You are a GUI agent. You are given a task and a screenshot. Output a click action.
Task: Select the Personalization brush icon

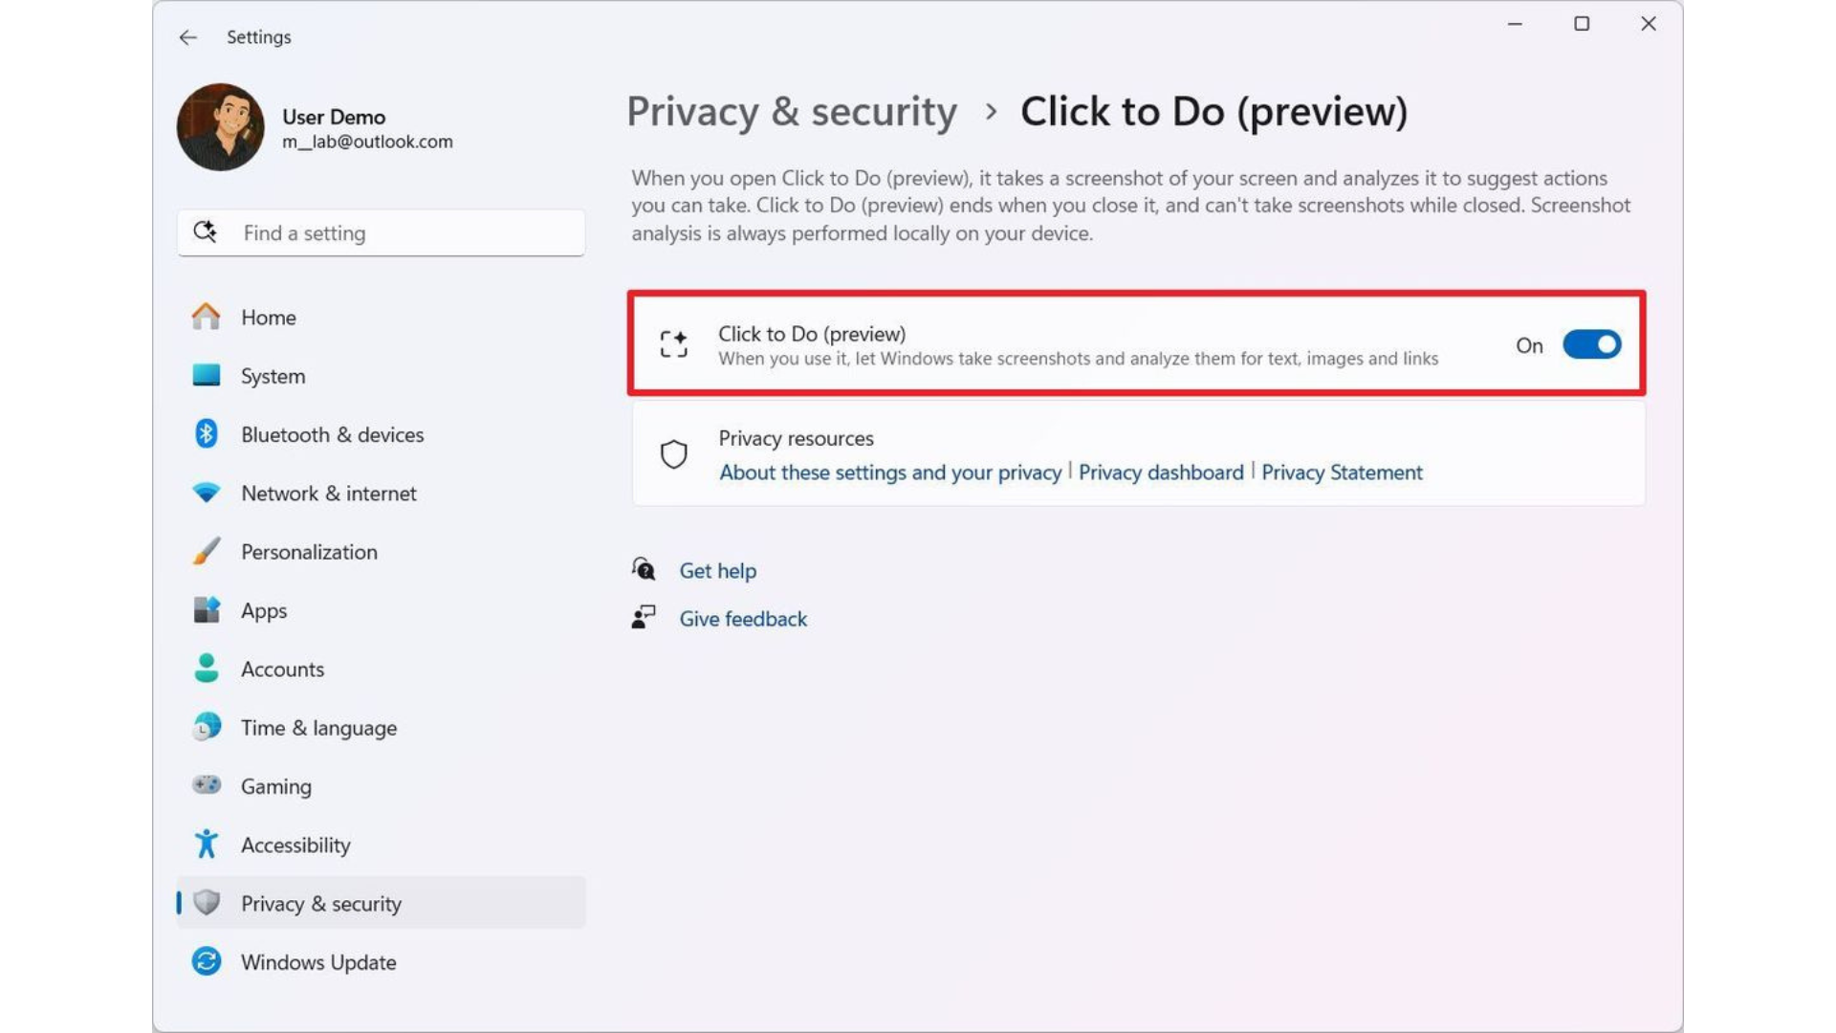click(206, 551)
